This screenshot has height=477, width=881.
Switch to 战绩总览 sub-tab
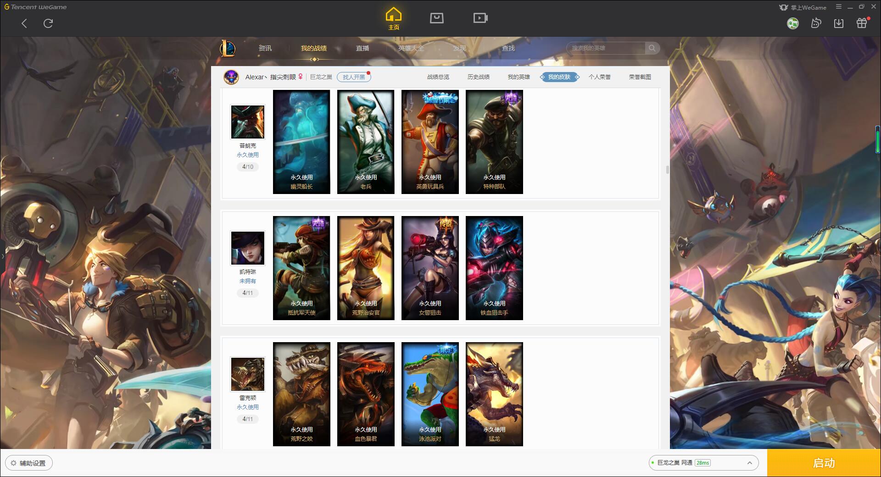point(438,77)
